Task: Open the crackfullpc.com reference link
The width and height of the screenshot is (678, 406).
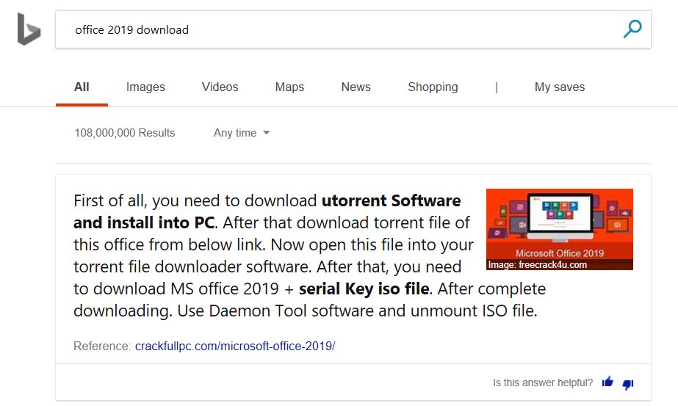Action: [x=234, y=346]
